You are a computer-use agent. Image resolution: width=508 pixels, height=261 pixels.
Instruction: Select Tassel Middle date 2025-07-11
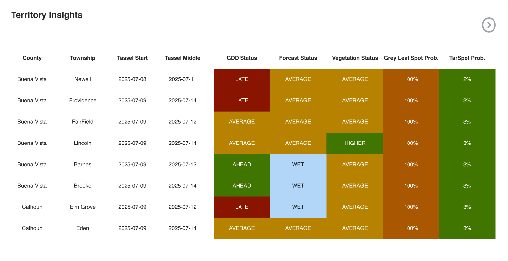pos(183,79)
